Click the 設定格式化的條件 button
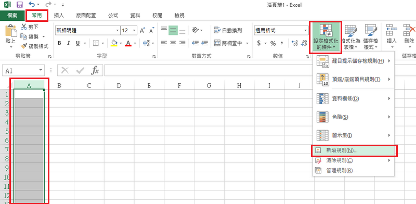 point(326,37)
